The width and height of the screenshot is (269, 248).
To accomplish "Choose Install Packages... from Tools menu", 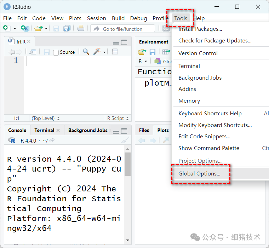I will pos(221,29).
